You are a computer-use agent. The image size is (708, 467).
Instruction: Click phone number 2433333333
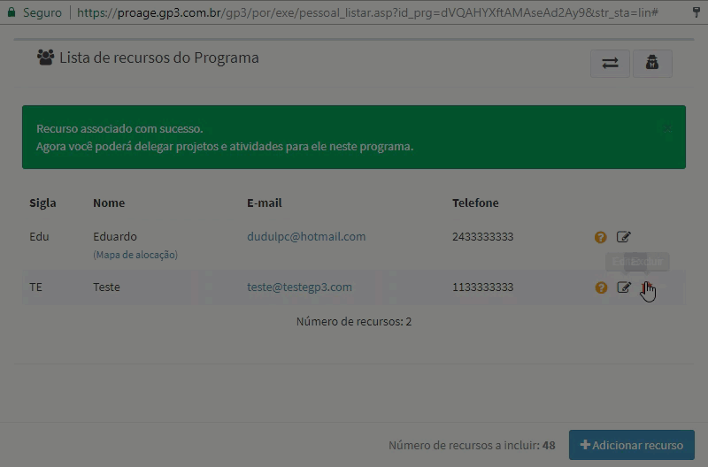(x=482, y=236)
